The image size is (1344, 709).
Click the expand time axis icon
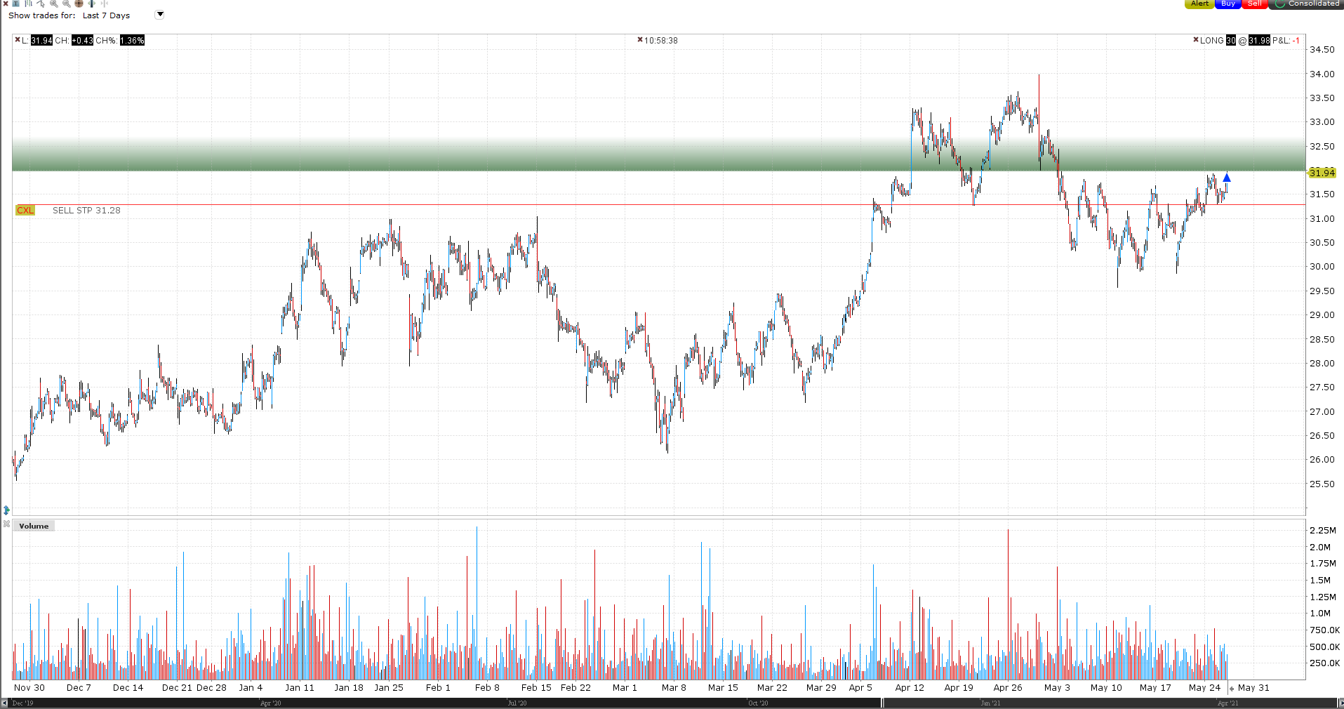tap(91, 4)
